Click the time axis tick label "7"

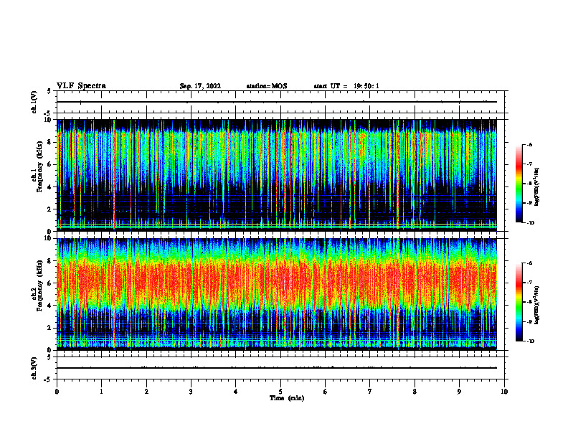point(370,392)
